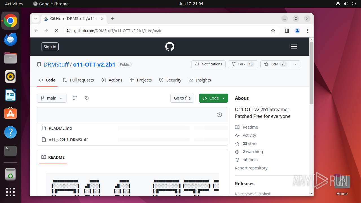This screenshot has height=203, width=361.
Task: Star the repository
Action: [276, 64]
